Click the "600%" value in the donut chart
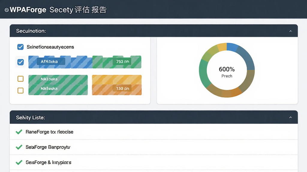 [227, 69]
